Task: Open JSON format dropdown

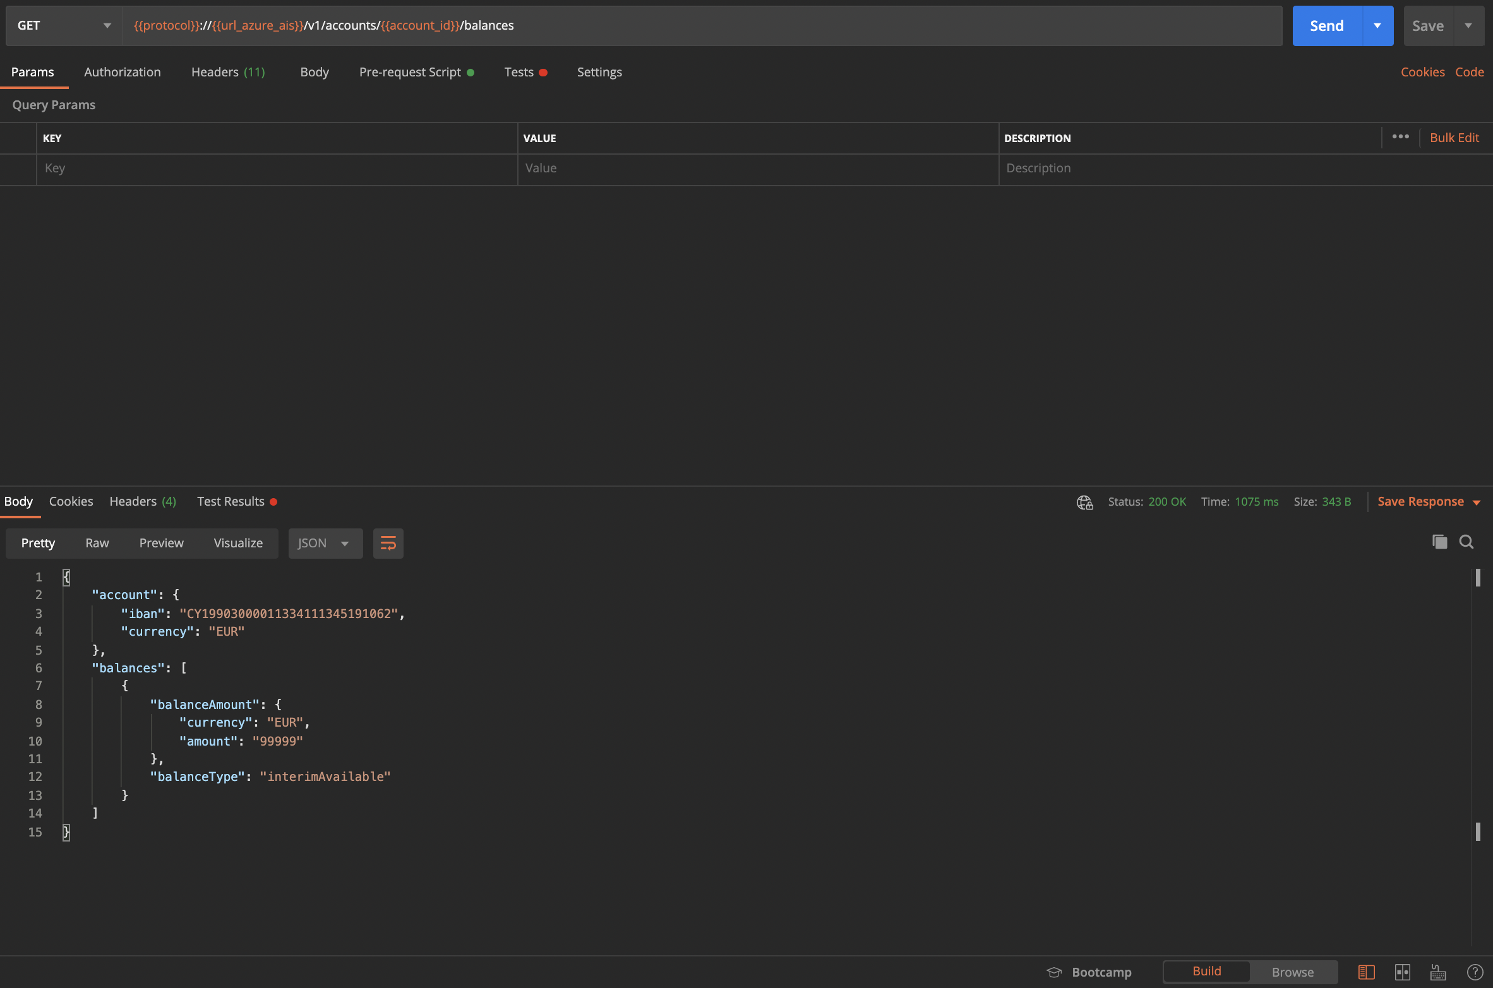Action: [x=325, y=543]
